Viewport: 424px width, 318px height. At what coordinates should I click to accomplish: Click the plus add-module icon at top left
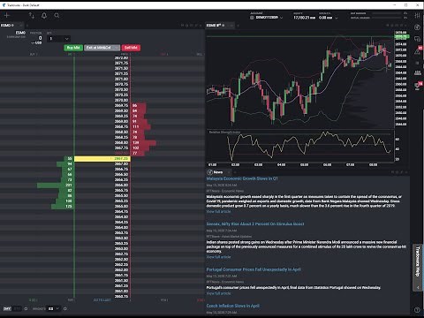7,15
